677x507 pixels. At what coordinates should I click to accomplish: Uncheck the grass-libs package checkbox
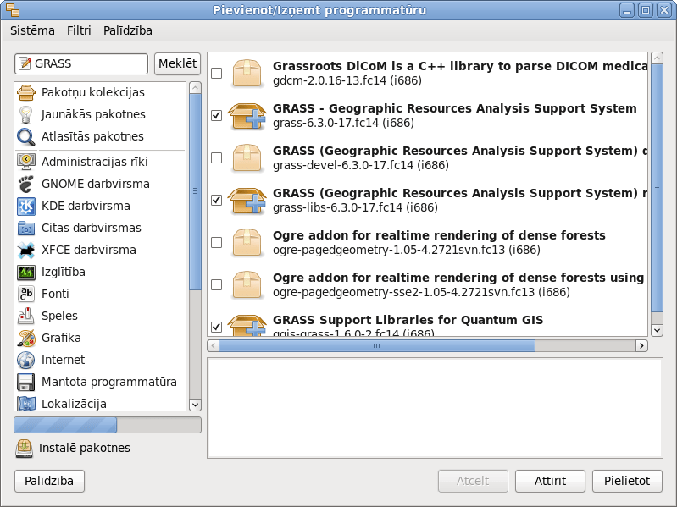(x=216, y=200)
